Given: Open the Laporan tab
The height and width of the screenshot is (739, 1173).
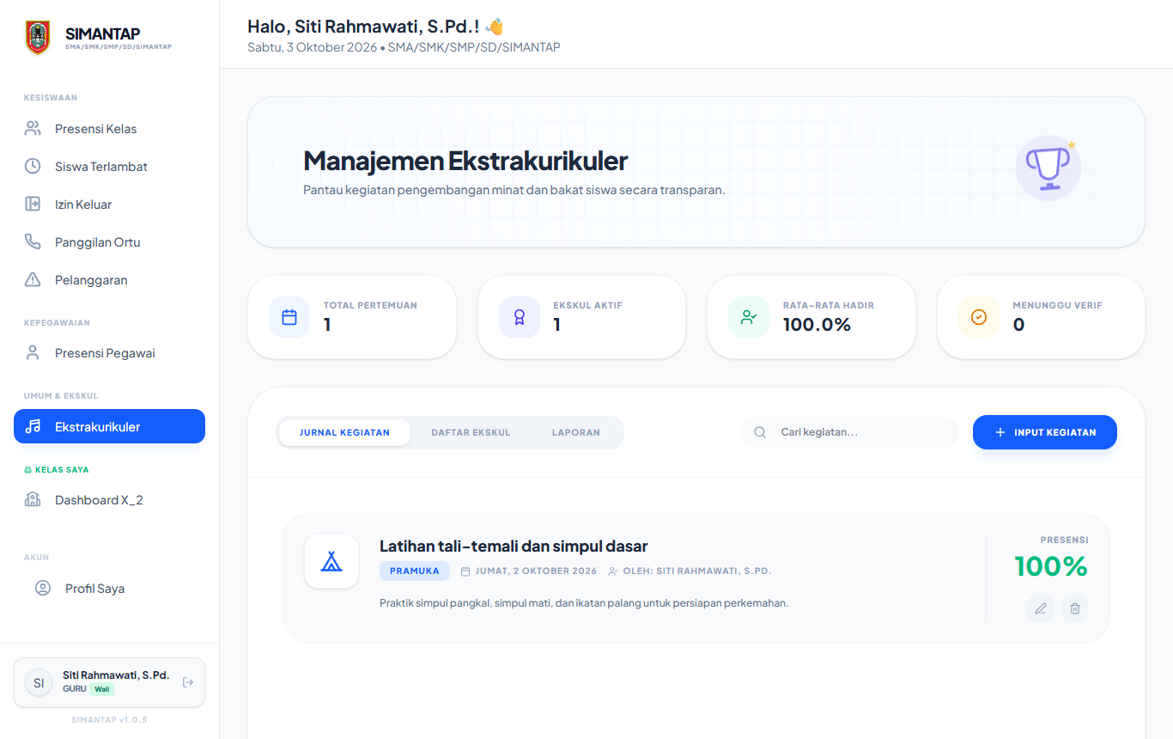Looking at the screenshot, I should 576,432.
